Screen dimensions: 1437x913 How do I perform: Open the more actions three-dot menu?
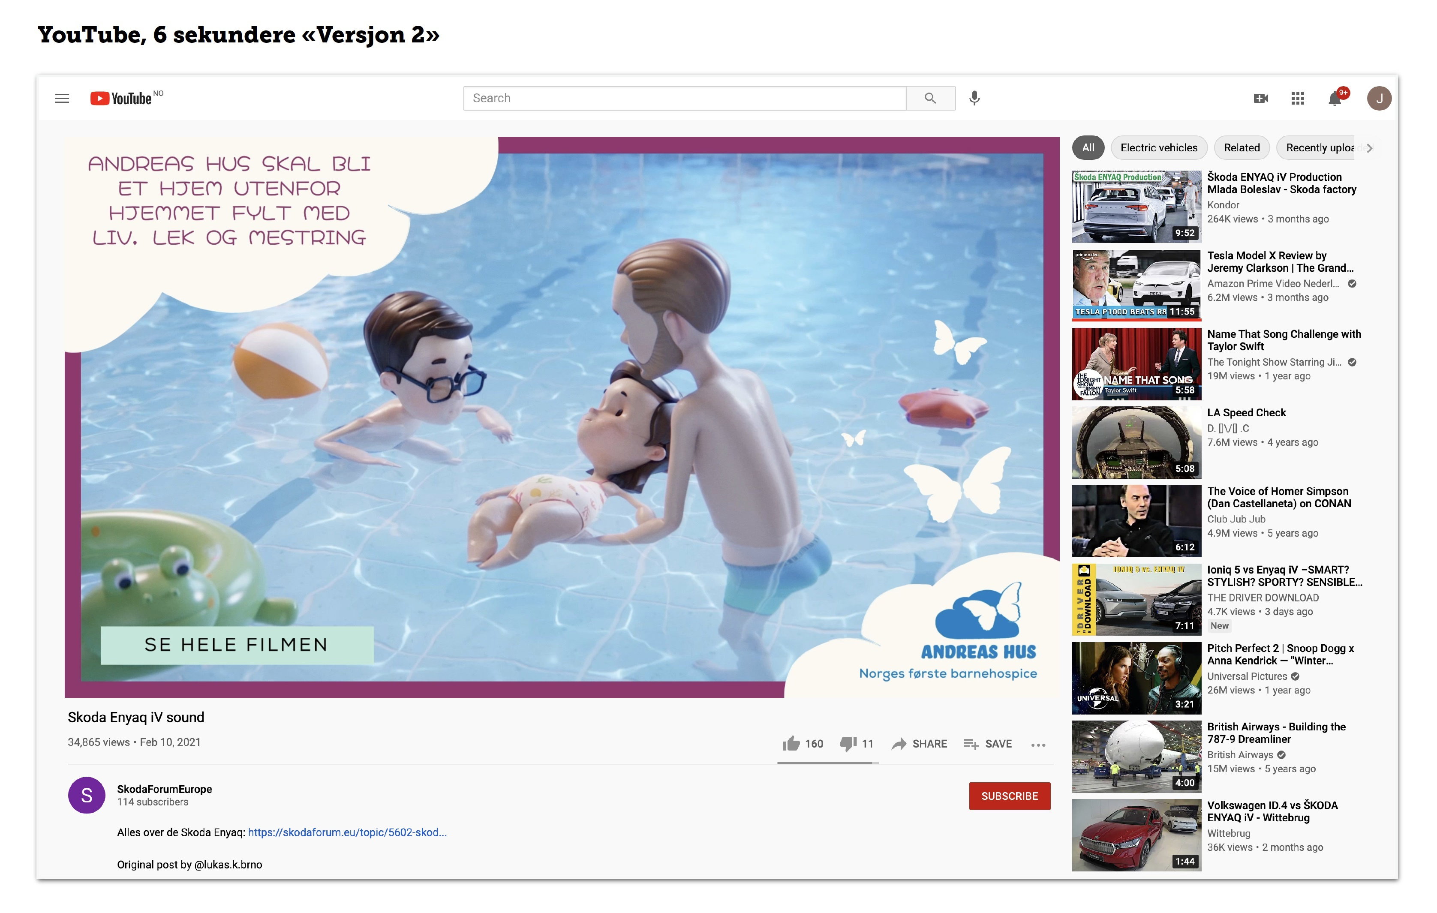1038,745
